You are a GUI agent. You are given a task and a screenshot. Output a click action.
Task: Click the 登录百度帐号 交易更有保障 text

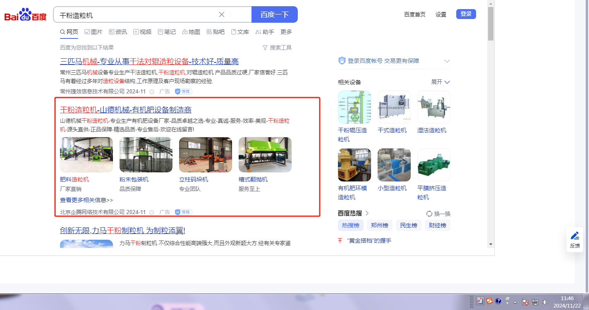click(383, 61)
